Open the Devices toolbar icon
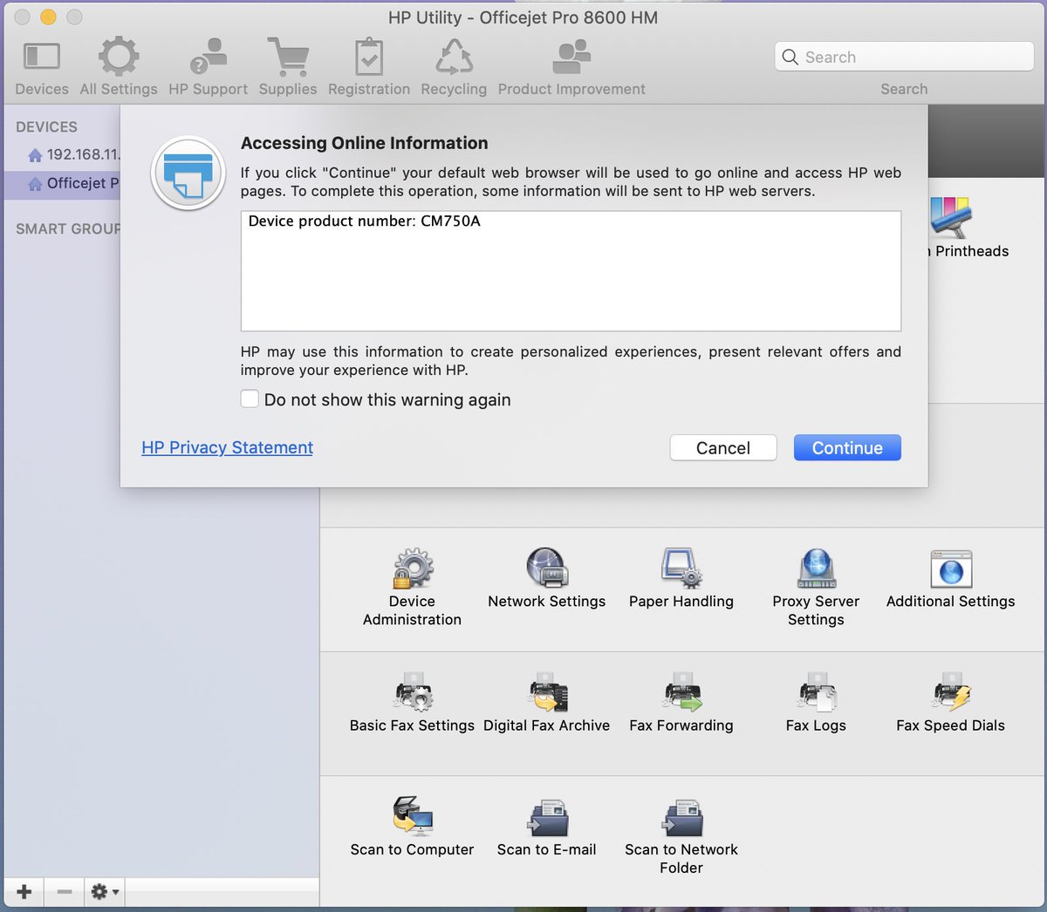 pos(41,58)
